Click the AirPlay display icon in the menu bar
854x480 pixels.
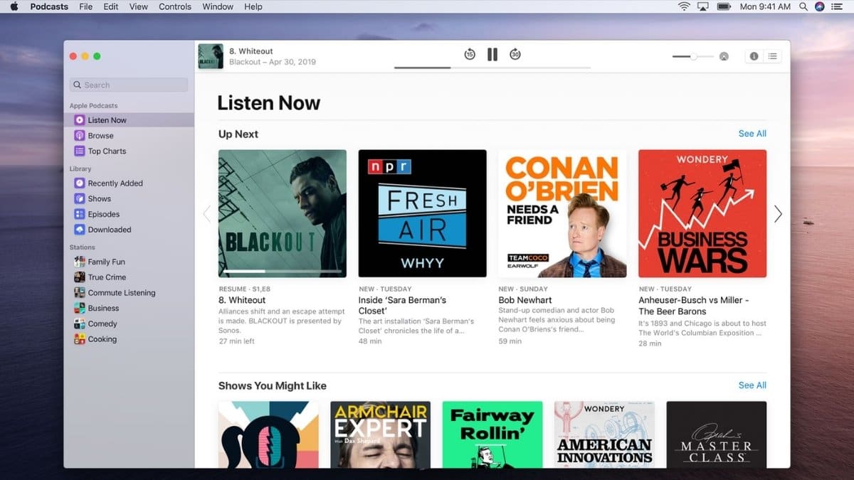[704, 6]
